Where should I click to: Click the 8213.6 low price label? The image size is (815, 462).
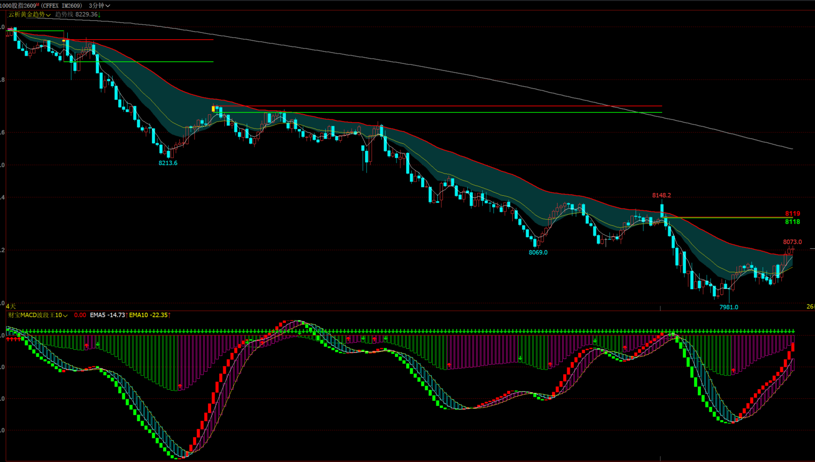pos(168,163)
